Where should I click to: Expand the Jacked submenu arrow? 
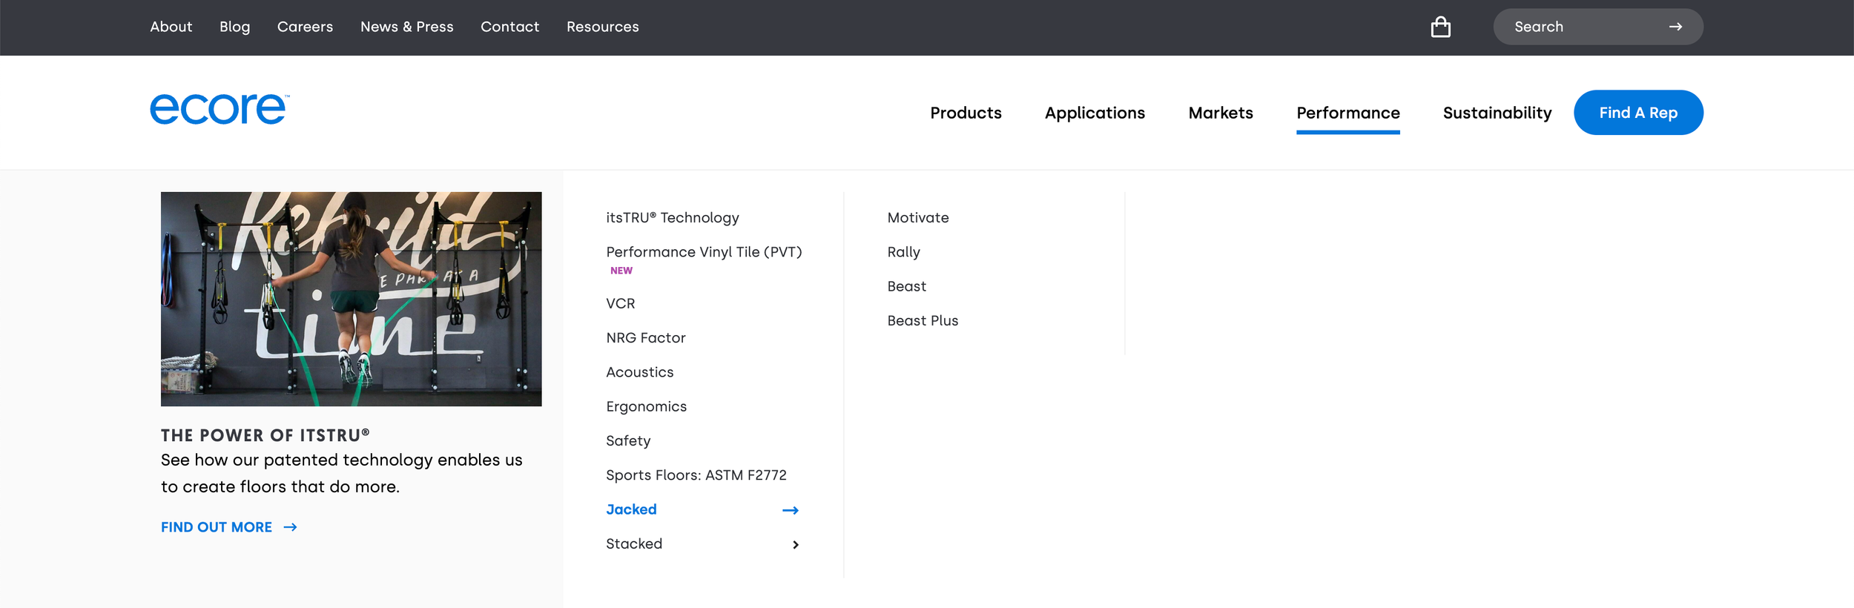click(791, 510)
